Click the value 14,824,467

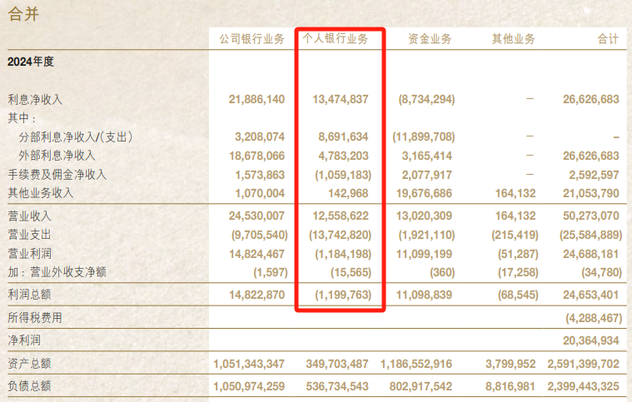tap(256, 254)
